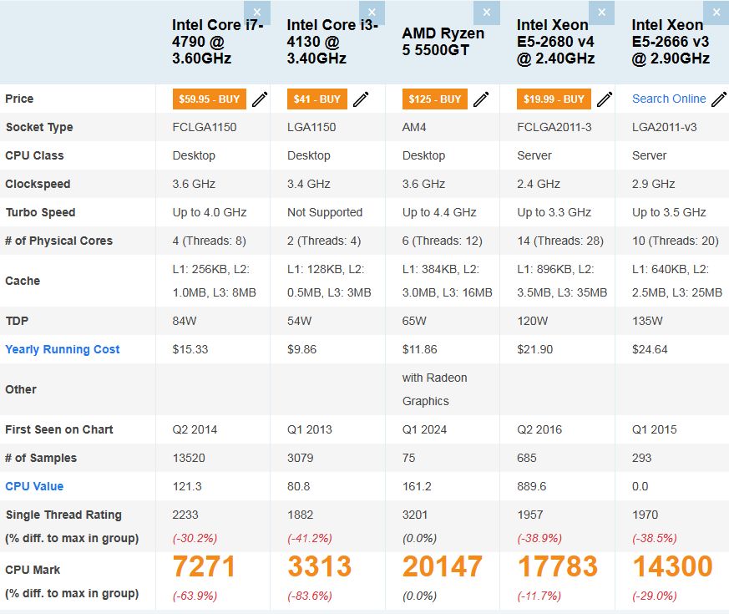Select Intel Xeon E5-2680 v4 heading

[555, 42]
